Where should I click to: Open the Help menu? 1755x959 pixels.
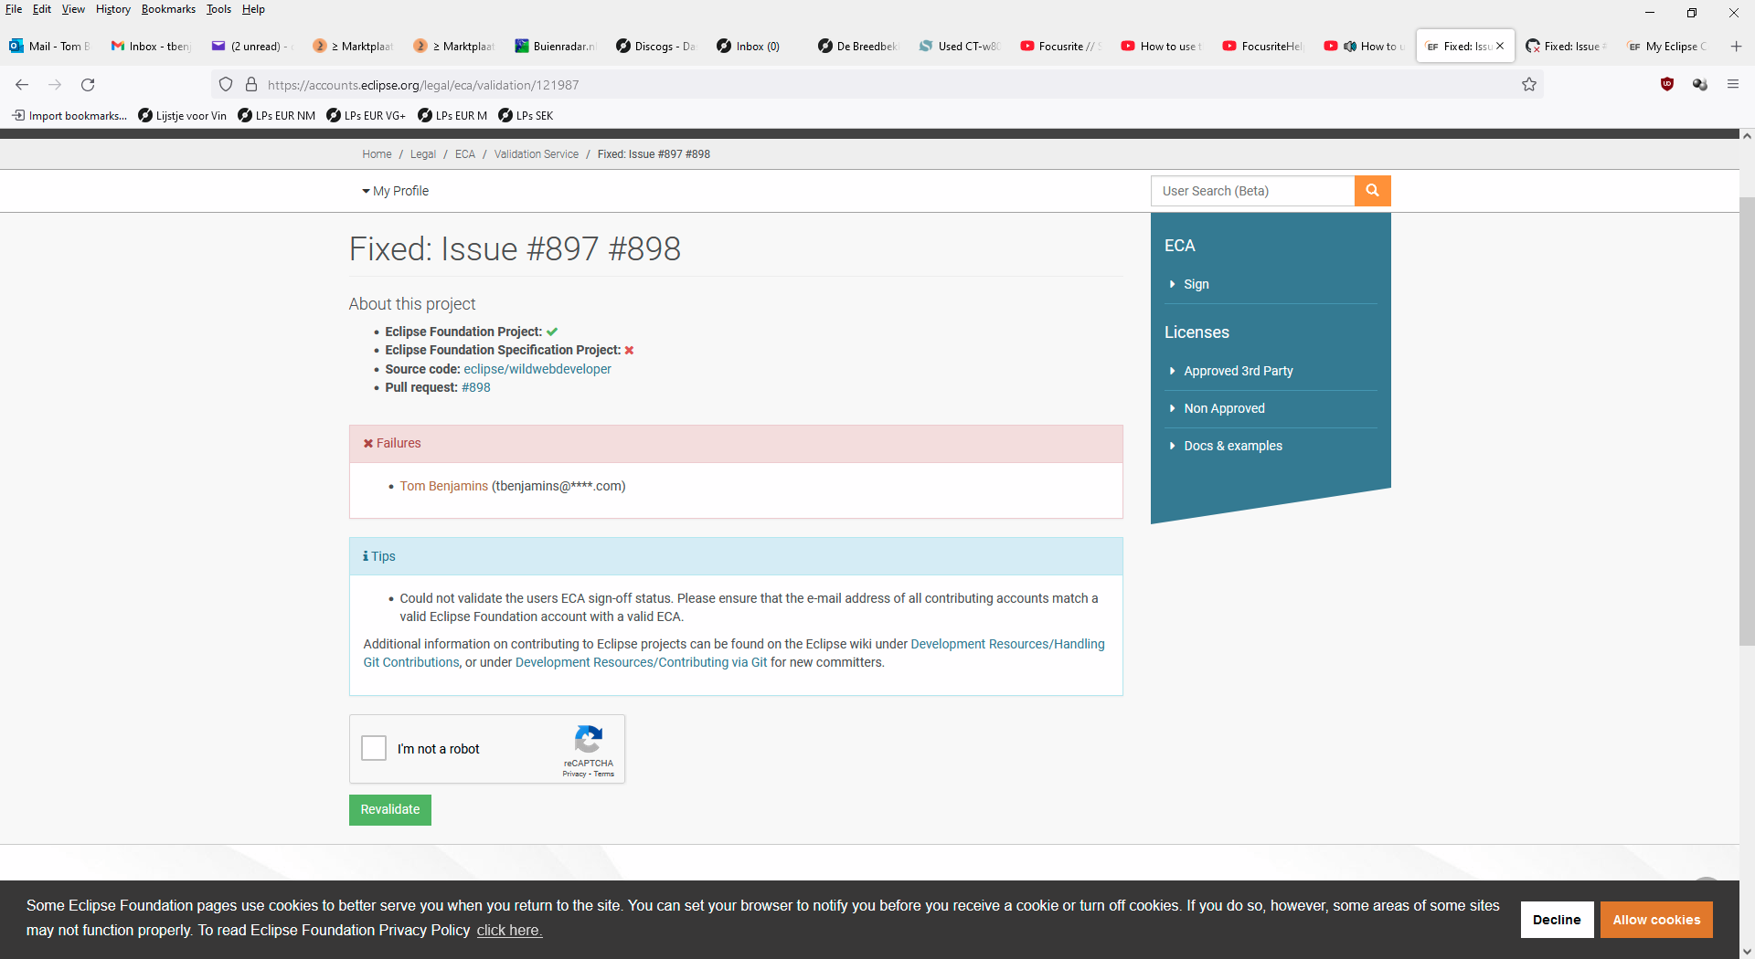(253, 9)
